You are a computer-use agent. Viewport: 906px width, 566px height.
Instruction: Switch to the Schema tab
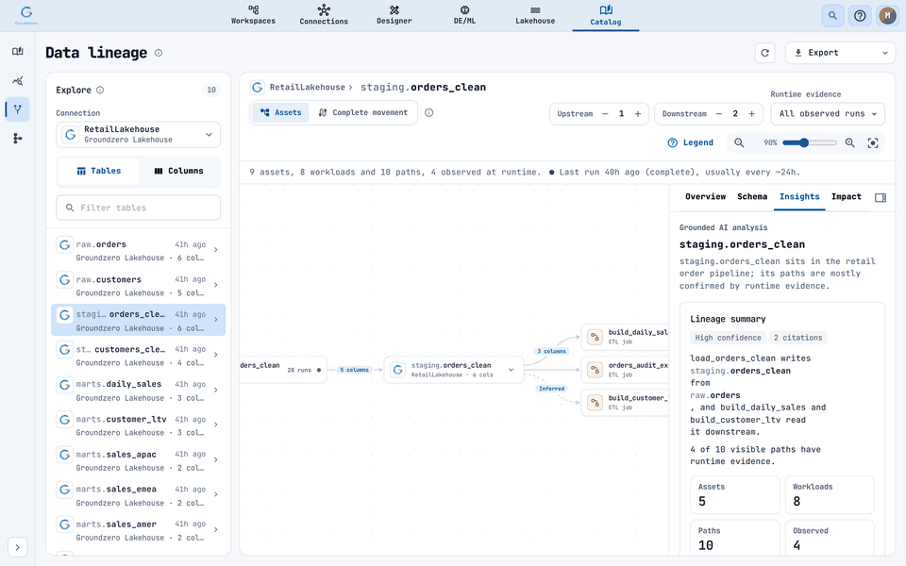point(752,197)
